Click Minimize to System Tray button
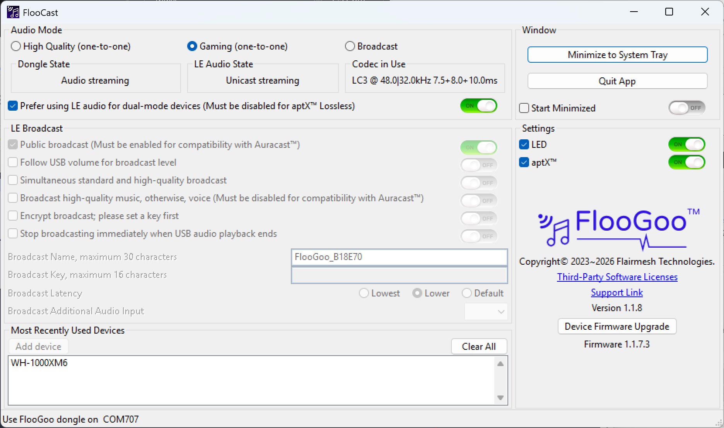Viewport: 724px width, 428px height. click(x=617, y=55)
